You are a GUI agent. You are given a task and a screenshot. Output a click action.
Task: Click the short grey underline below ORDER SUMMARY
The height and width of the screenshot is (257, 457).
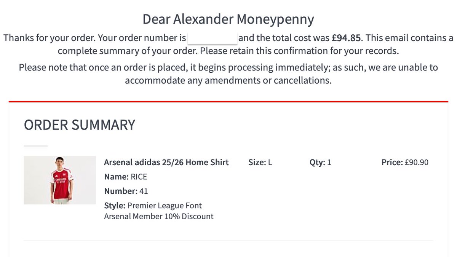tap(36, 146)
